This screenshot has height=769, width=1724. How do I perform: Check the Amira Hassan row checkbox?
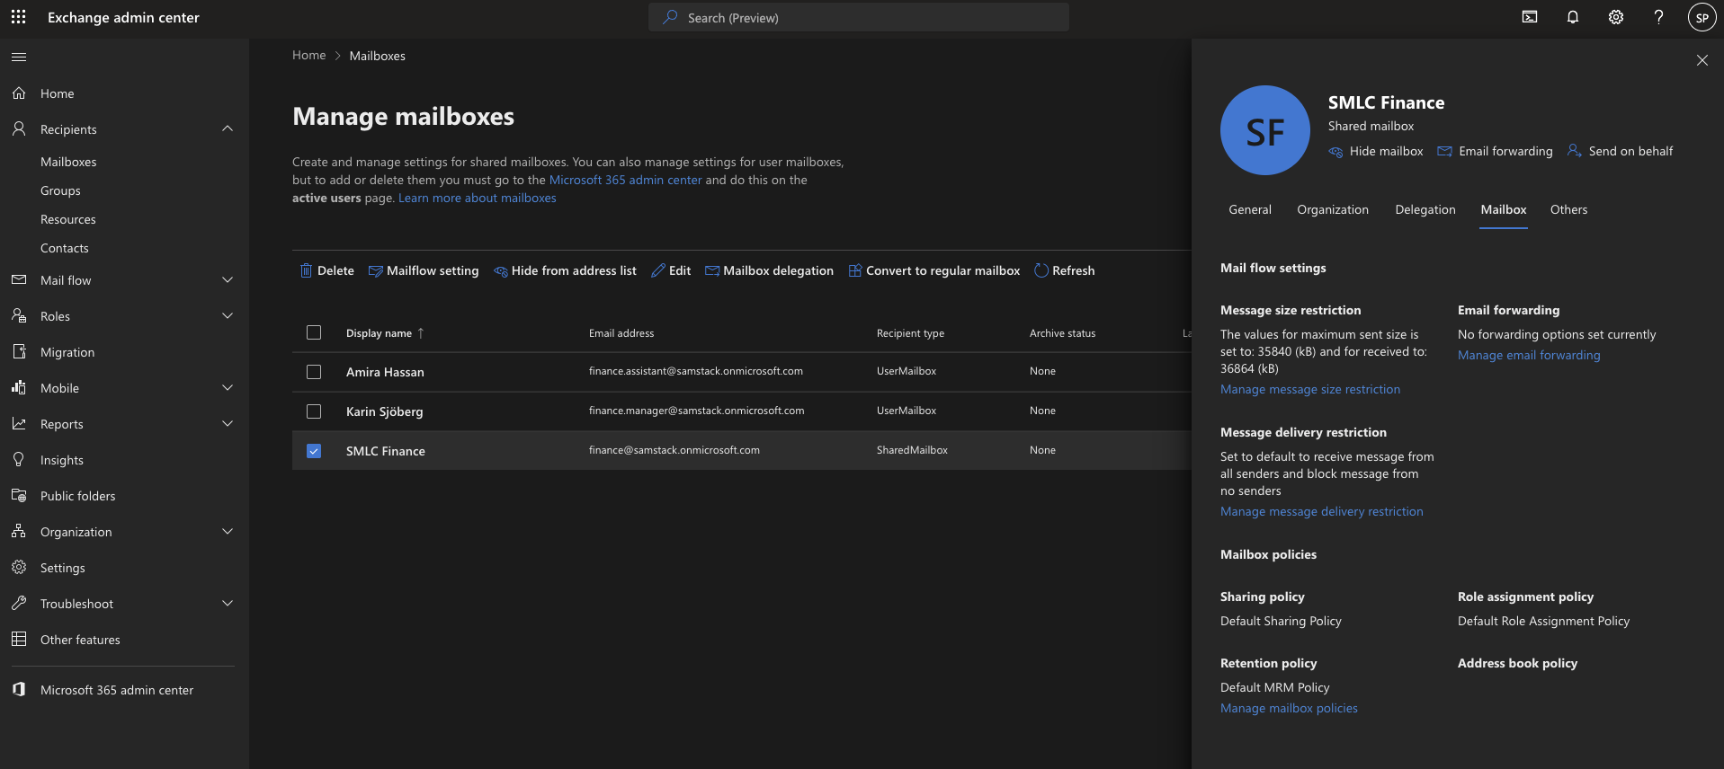(314, 372)
